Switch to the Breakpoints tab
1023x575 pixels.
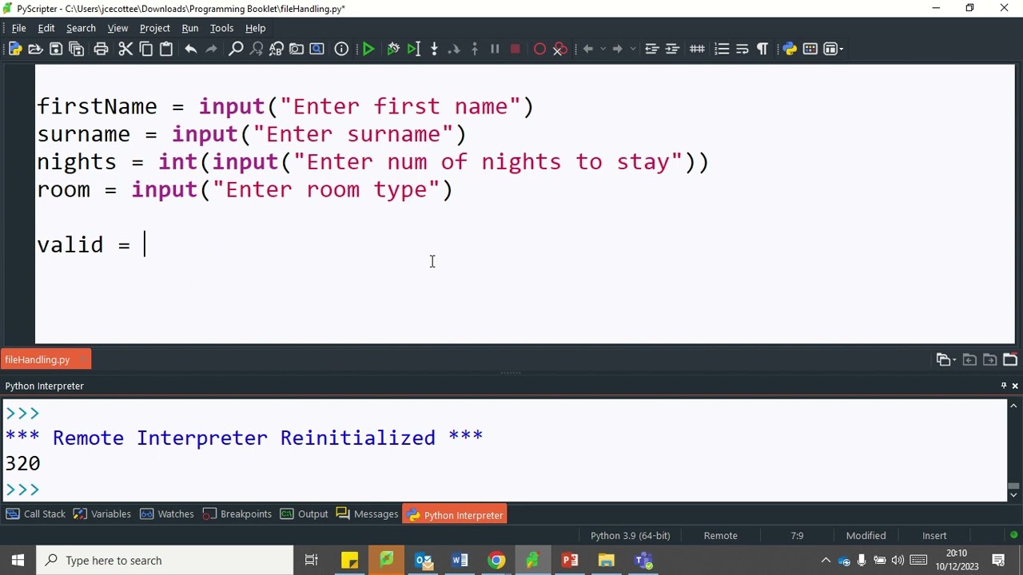[237, 514]
